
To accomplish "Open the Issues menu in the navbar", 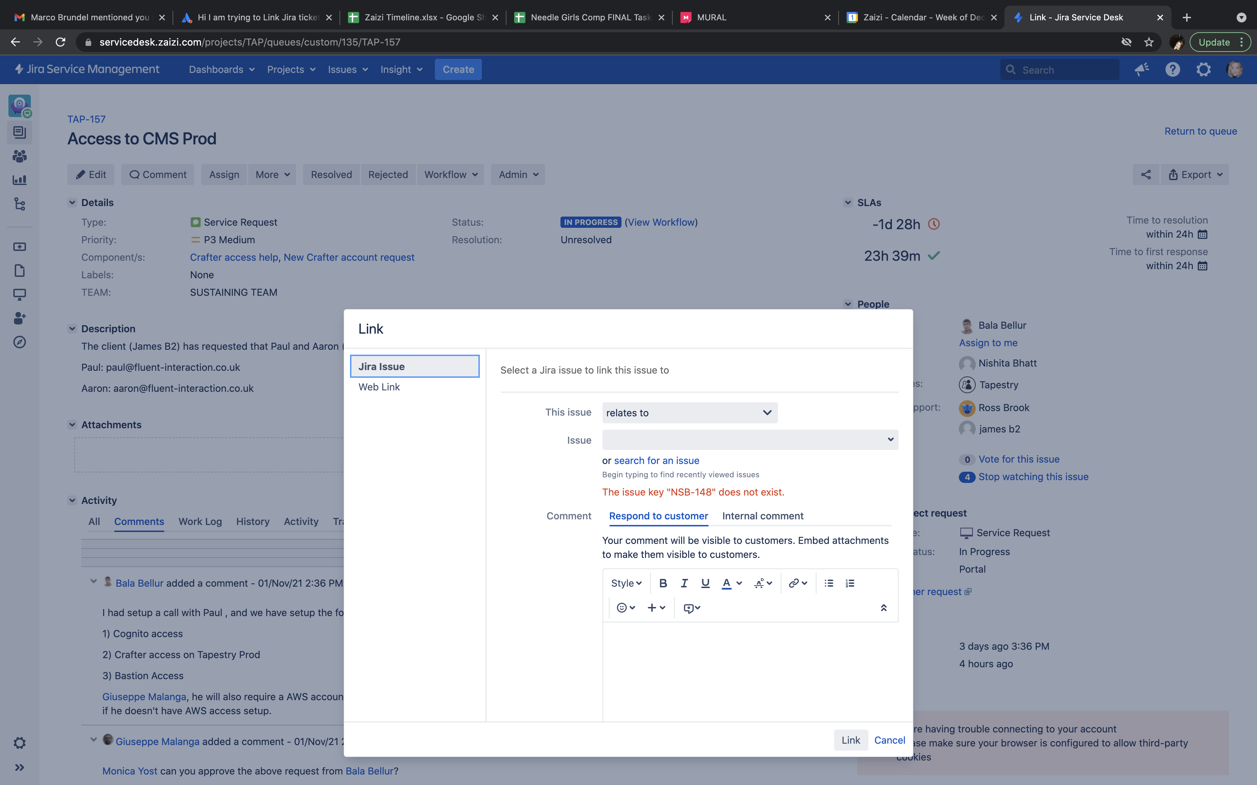I will click(x=347, y=69).
